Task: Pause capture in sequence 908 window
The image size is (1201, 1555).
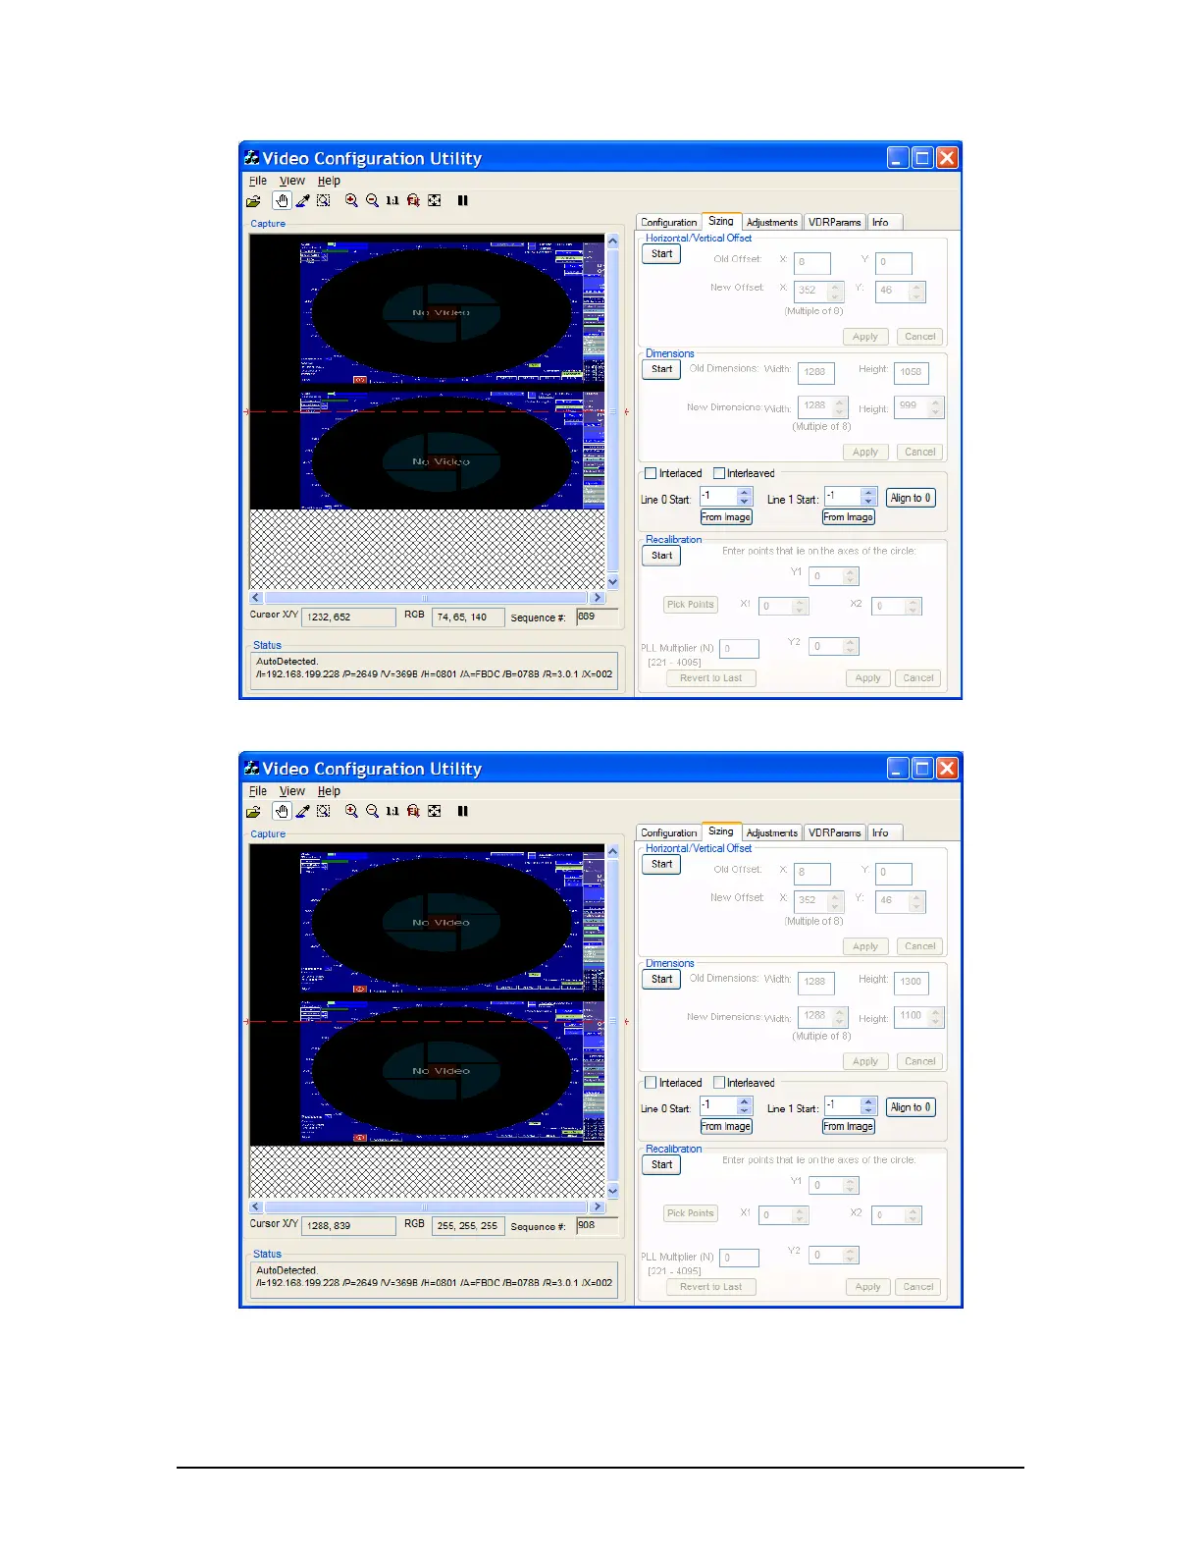Action: click(462, 811)
